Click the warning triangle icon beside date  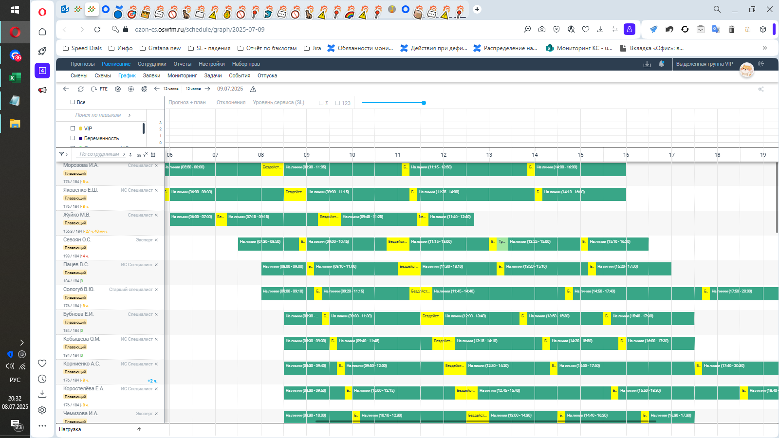tap(253, 89)
